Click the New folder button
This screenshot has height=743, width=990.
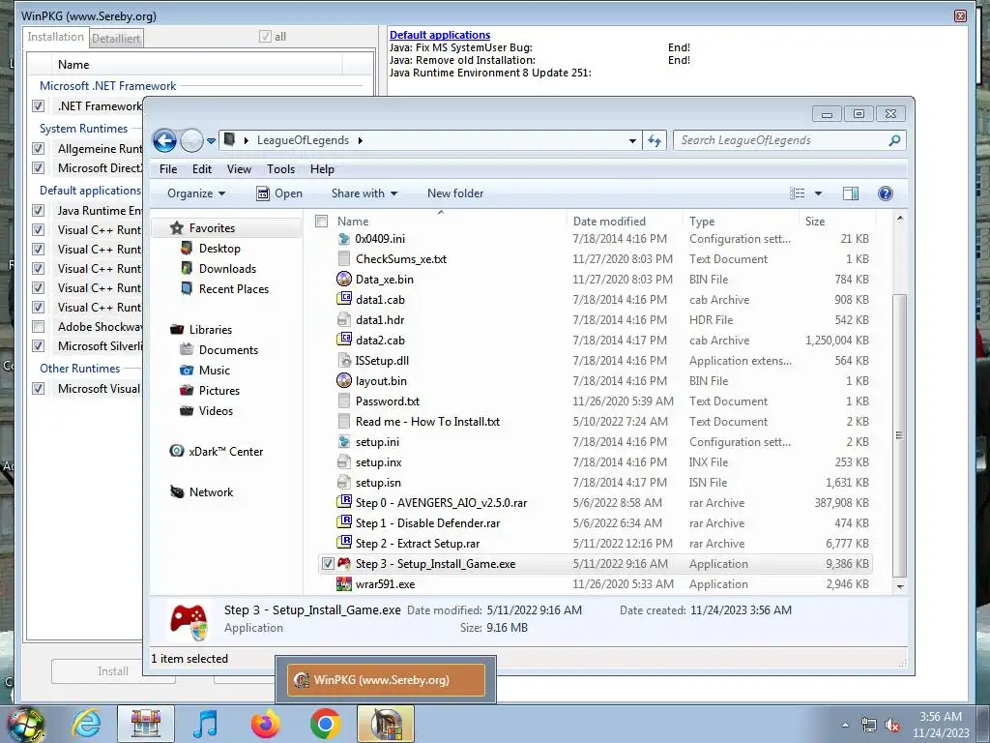(455, 193)
